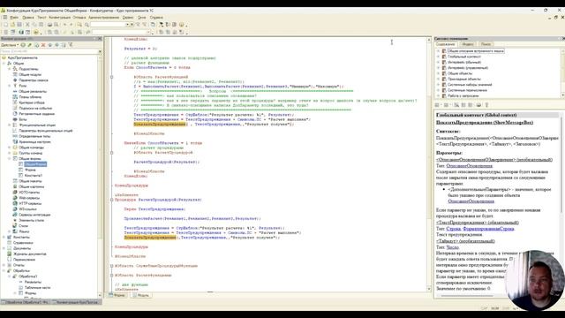The height and width of the screenshot is (318, 565).
Task: Select Обработка1 in the tree
Action: (x=27, y=276)
